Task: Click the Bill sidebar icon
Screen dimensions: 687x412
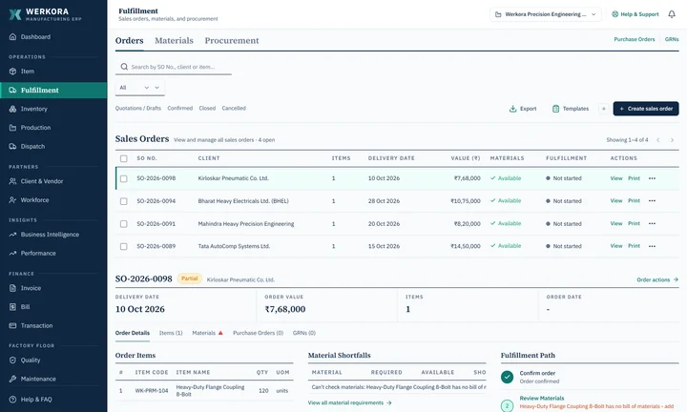Action: pyautogui.click(x=12, y=307)
